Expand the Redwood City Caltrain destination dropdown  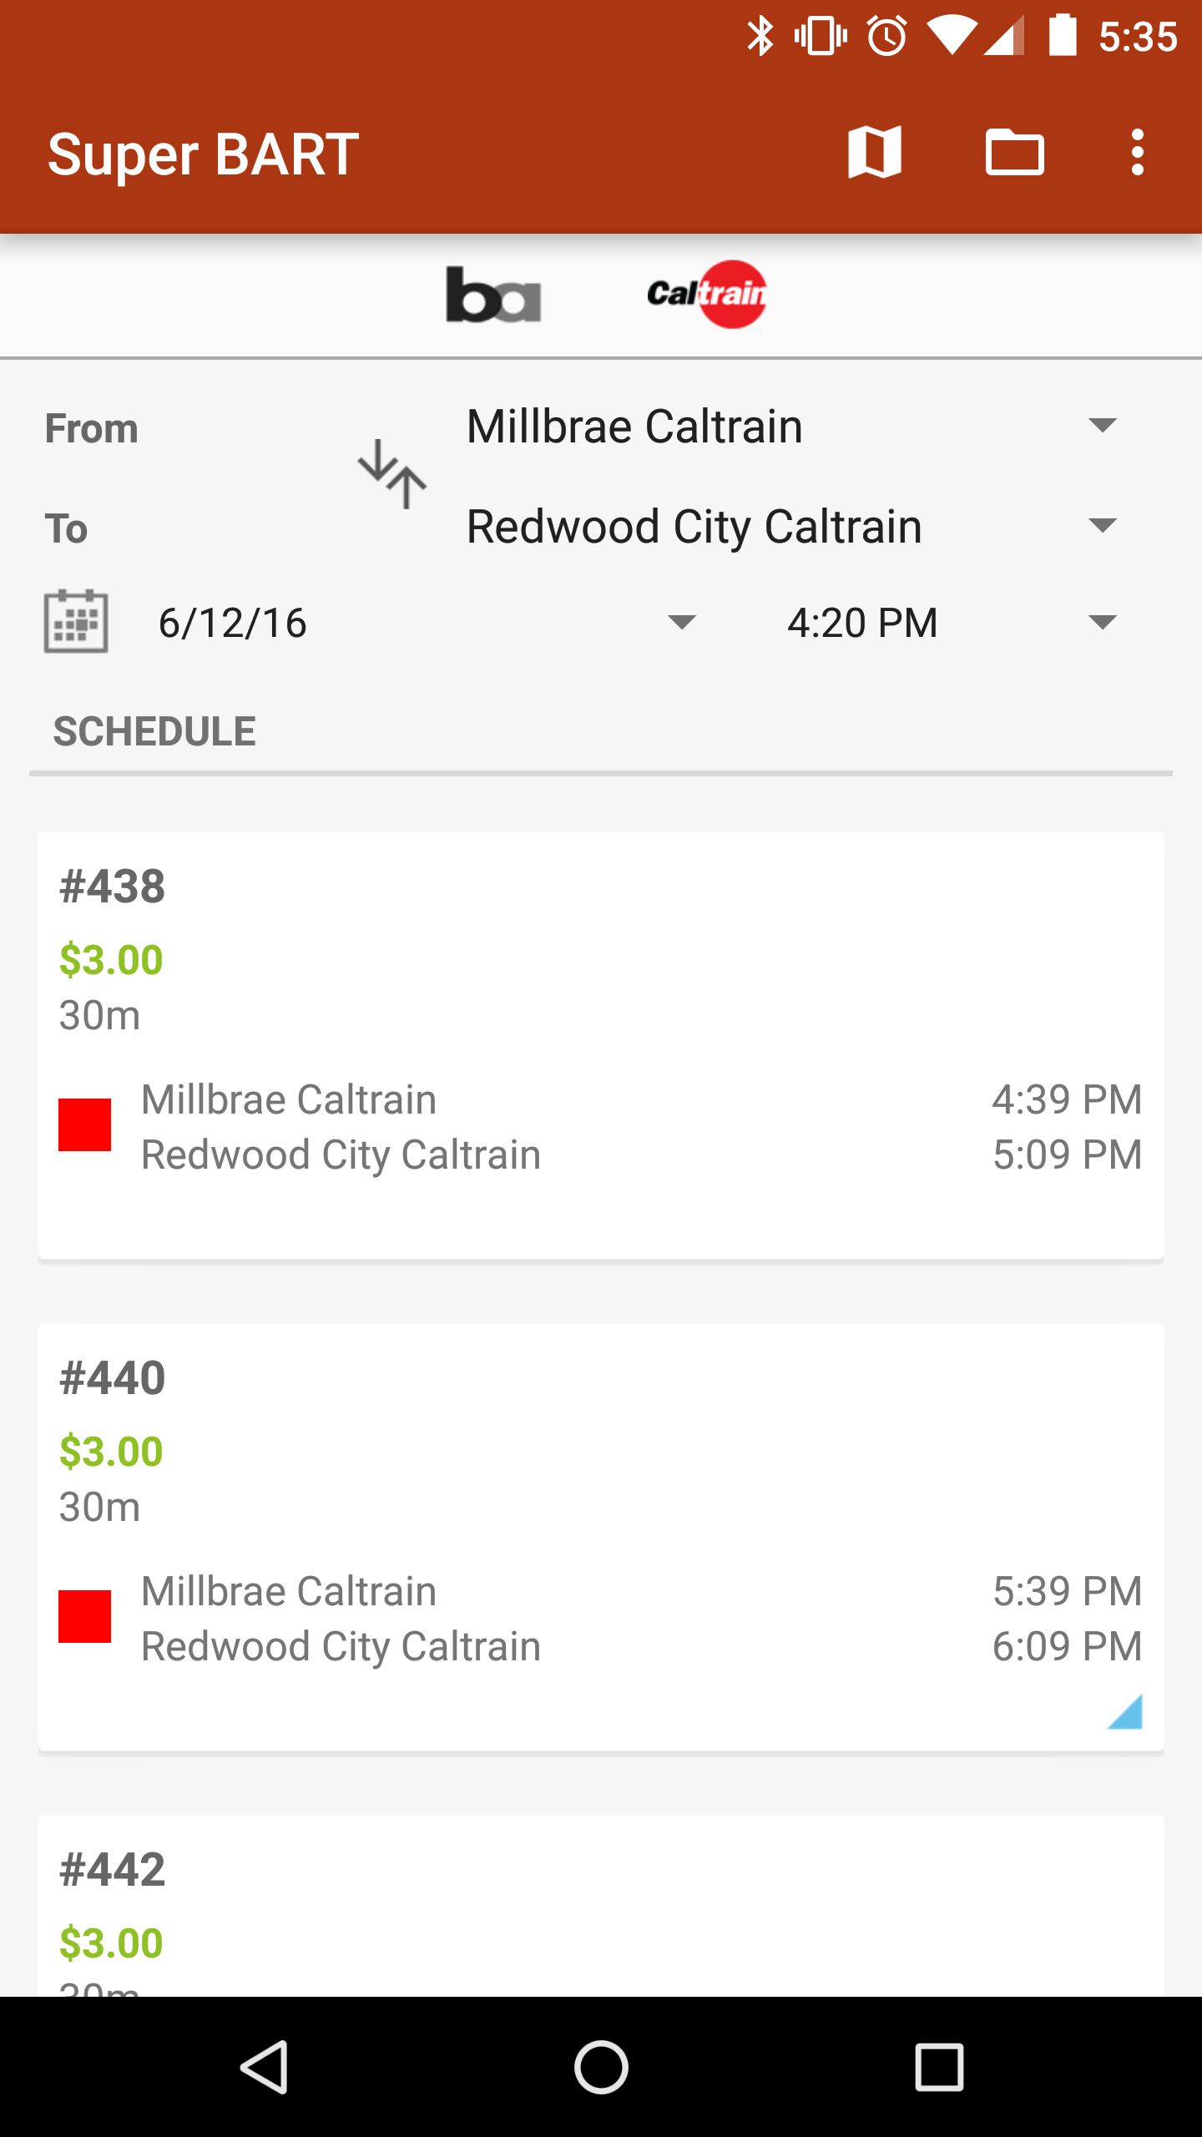pyautogui.click(x=791, y=527)
